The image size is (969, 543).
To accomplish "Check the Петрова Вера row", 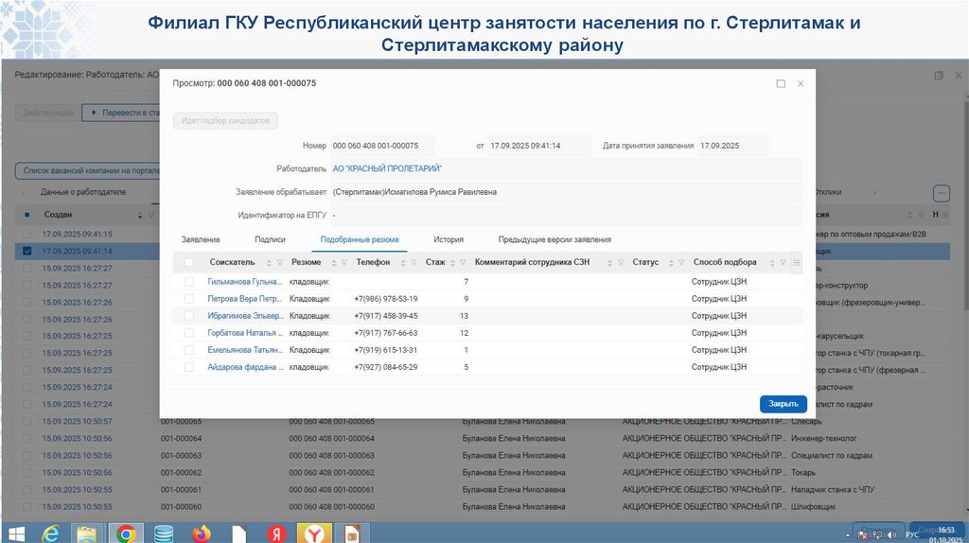I will tap(189, 299).
